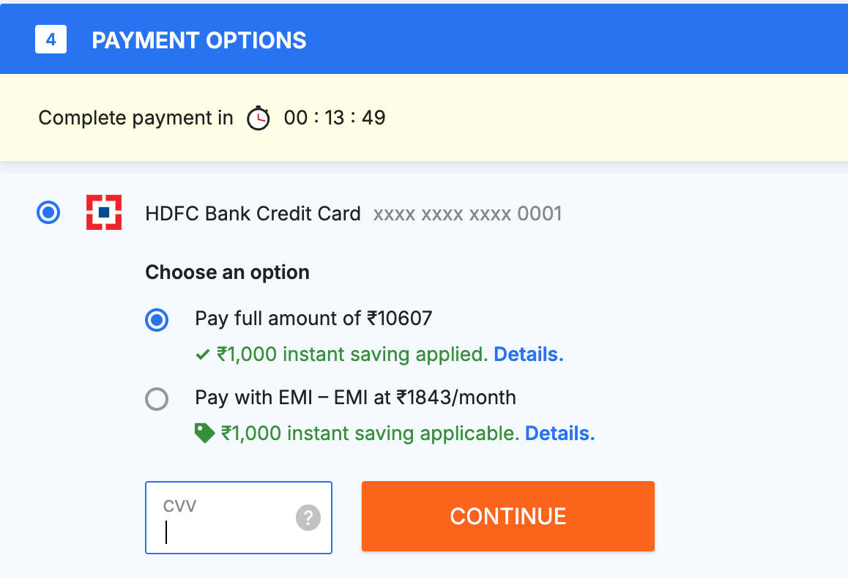The height and width of the screenshot is (577, 848).
Task: Click the '₹1,000 instant saving applied' text
Action: tap(352, 355)
